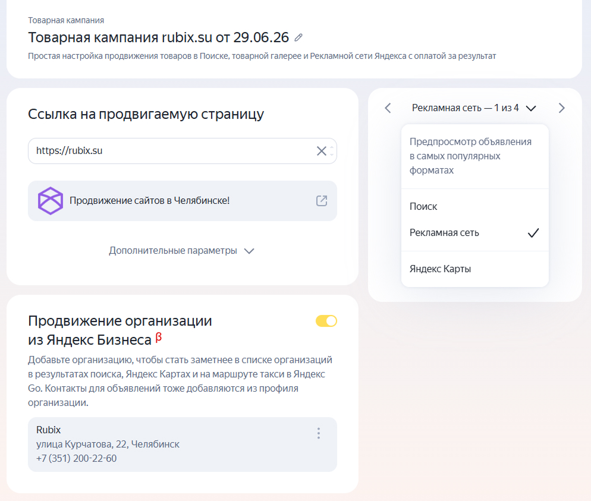The height and width of the screenshot is (501, 591).
Task: Select Рекламная сеть menu option
Action: coord(475,233)
